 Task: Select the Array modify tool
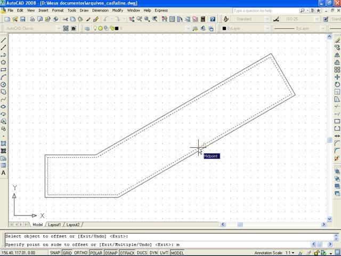tap(337, 70)
